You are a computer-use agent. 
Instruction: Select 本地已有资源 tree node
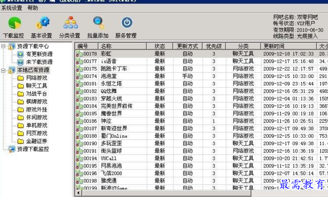(33, 70)
